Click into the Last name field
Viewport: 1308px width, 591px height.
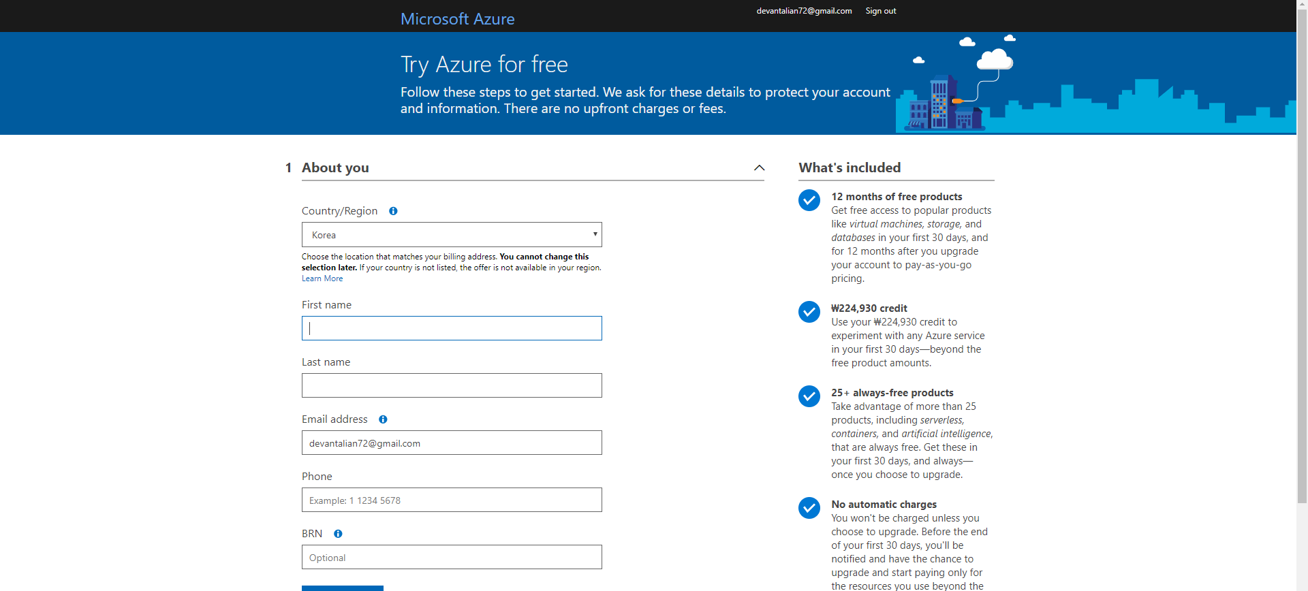click(452, 385)
